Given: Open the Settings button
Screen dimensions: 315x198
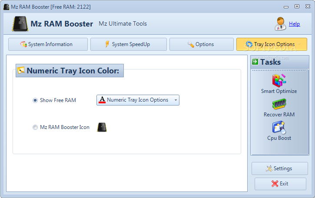Looking at the screenshot, I should (x=280, y=168).
